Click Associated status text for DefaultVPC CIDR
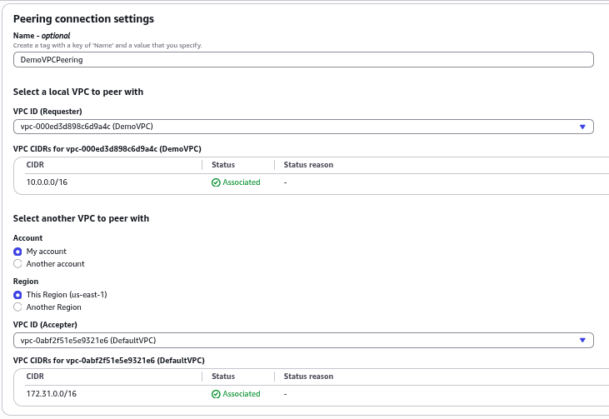Image resolution: width=609 pixels, height=419 pixels. 242,394
